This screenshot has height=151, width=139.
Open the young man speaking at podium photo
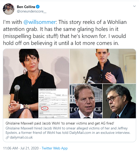tap(103, 66)
